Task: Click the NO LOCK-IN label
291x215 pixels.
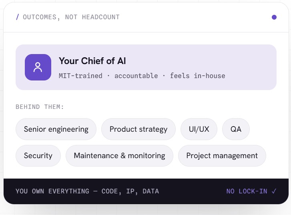Action: coord(247,191)
